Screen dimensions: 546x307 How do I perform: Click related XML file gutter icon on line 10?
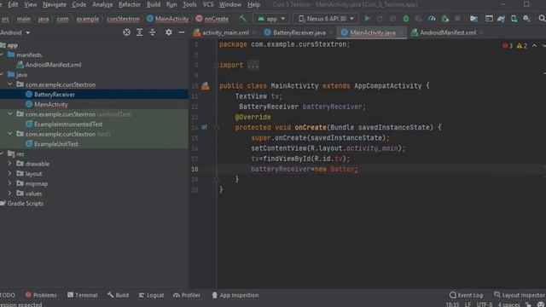click(x=206, y=86)
